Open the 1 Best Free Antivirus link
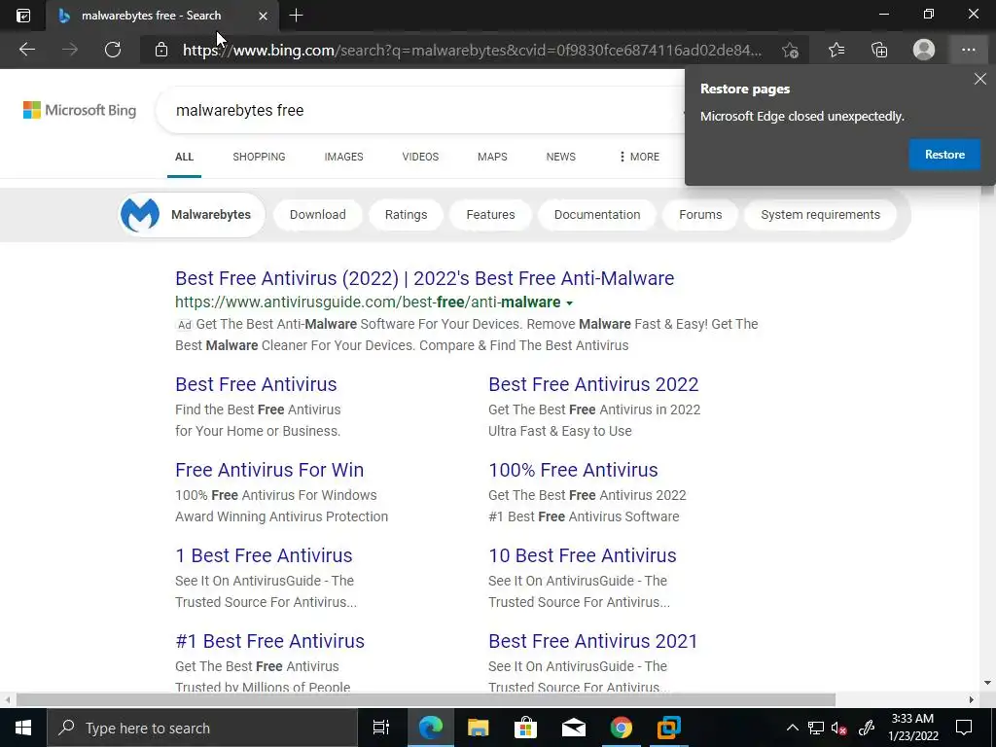996x747 pixels. click(264, 555)
